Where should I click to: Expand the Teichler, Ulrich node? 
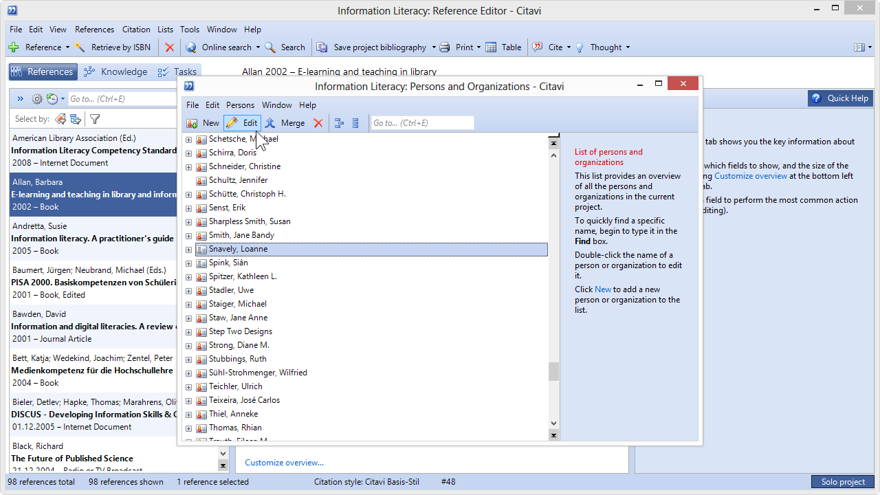[188, 386]
